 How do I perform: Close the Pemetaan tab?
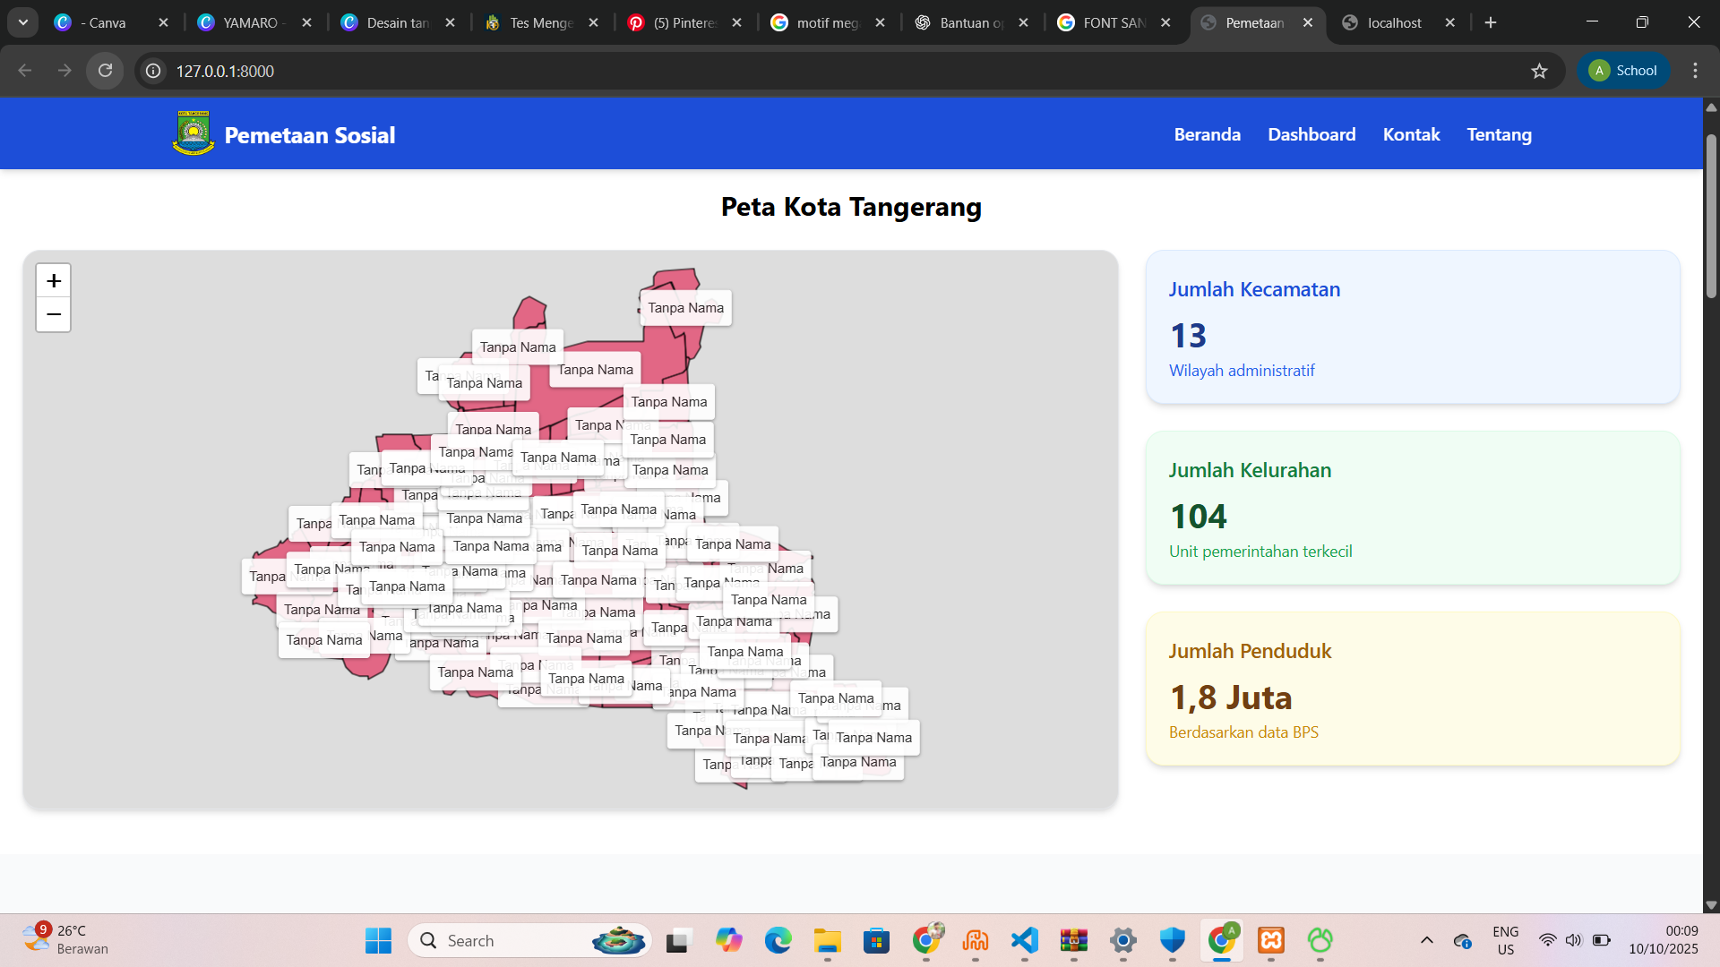(1308, 22)
